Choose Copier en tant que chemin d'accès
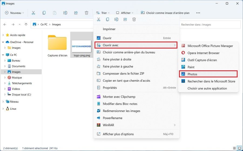This screenshot has height=151, width=243. click(x=137, y=81)
